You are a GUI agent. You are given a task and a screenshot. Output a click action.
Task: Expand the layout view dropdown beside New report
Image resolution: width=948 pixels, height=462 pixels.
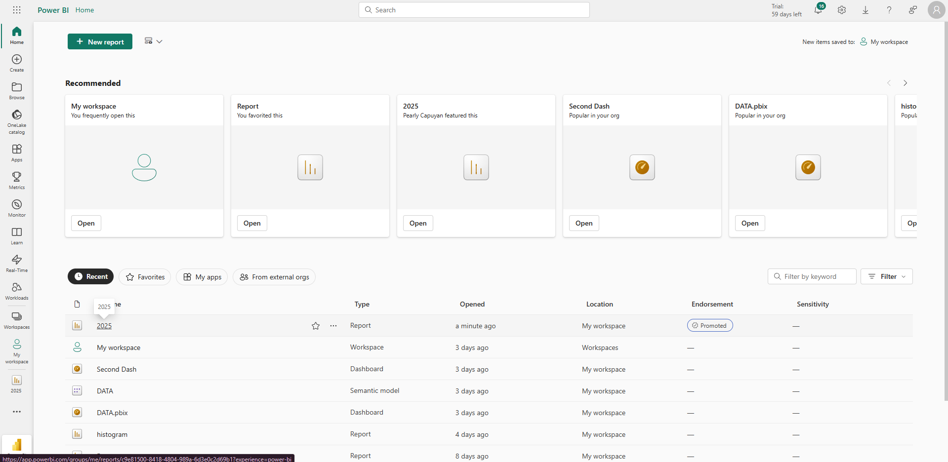click(x=153, y=41)
